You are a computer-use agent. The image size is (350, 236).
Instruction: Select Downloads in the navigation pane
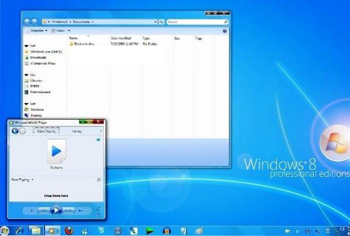pyautogui.click(x=36, y=57)
